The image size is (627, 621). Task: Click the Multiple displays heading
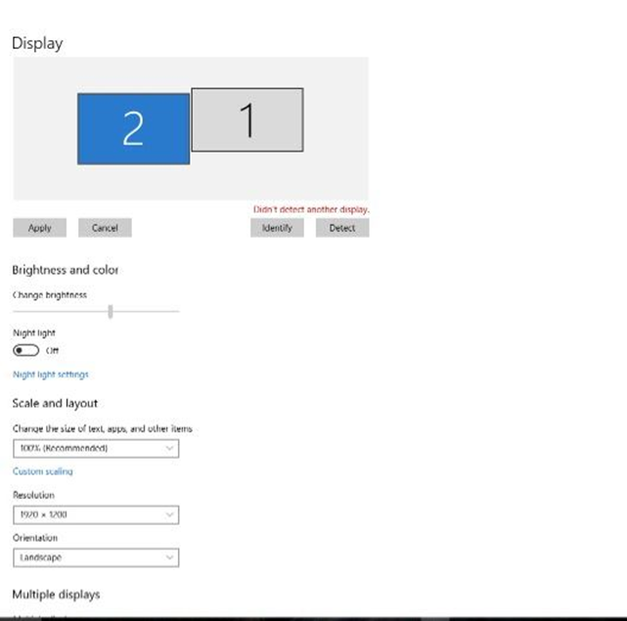(56, 594)
